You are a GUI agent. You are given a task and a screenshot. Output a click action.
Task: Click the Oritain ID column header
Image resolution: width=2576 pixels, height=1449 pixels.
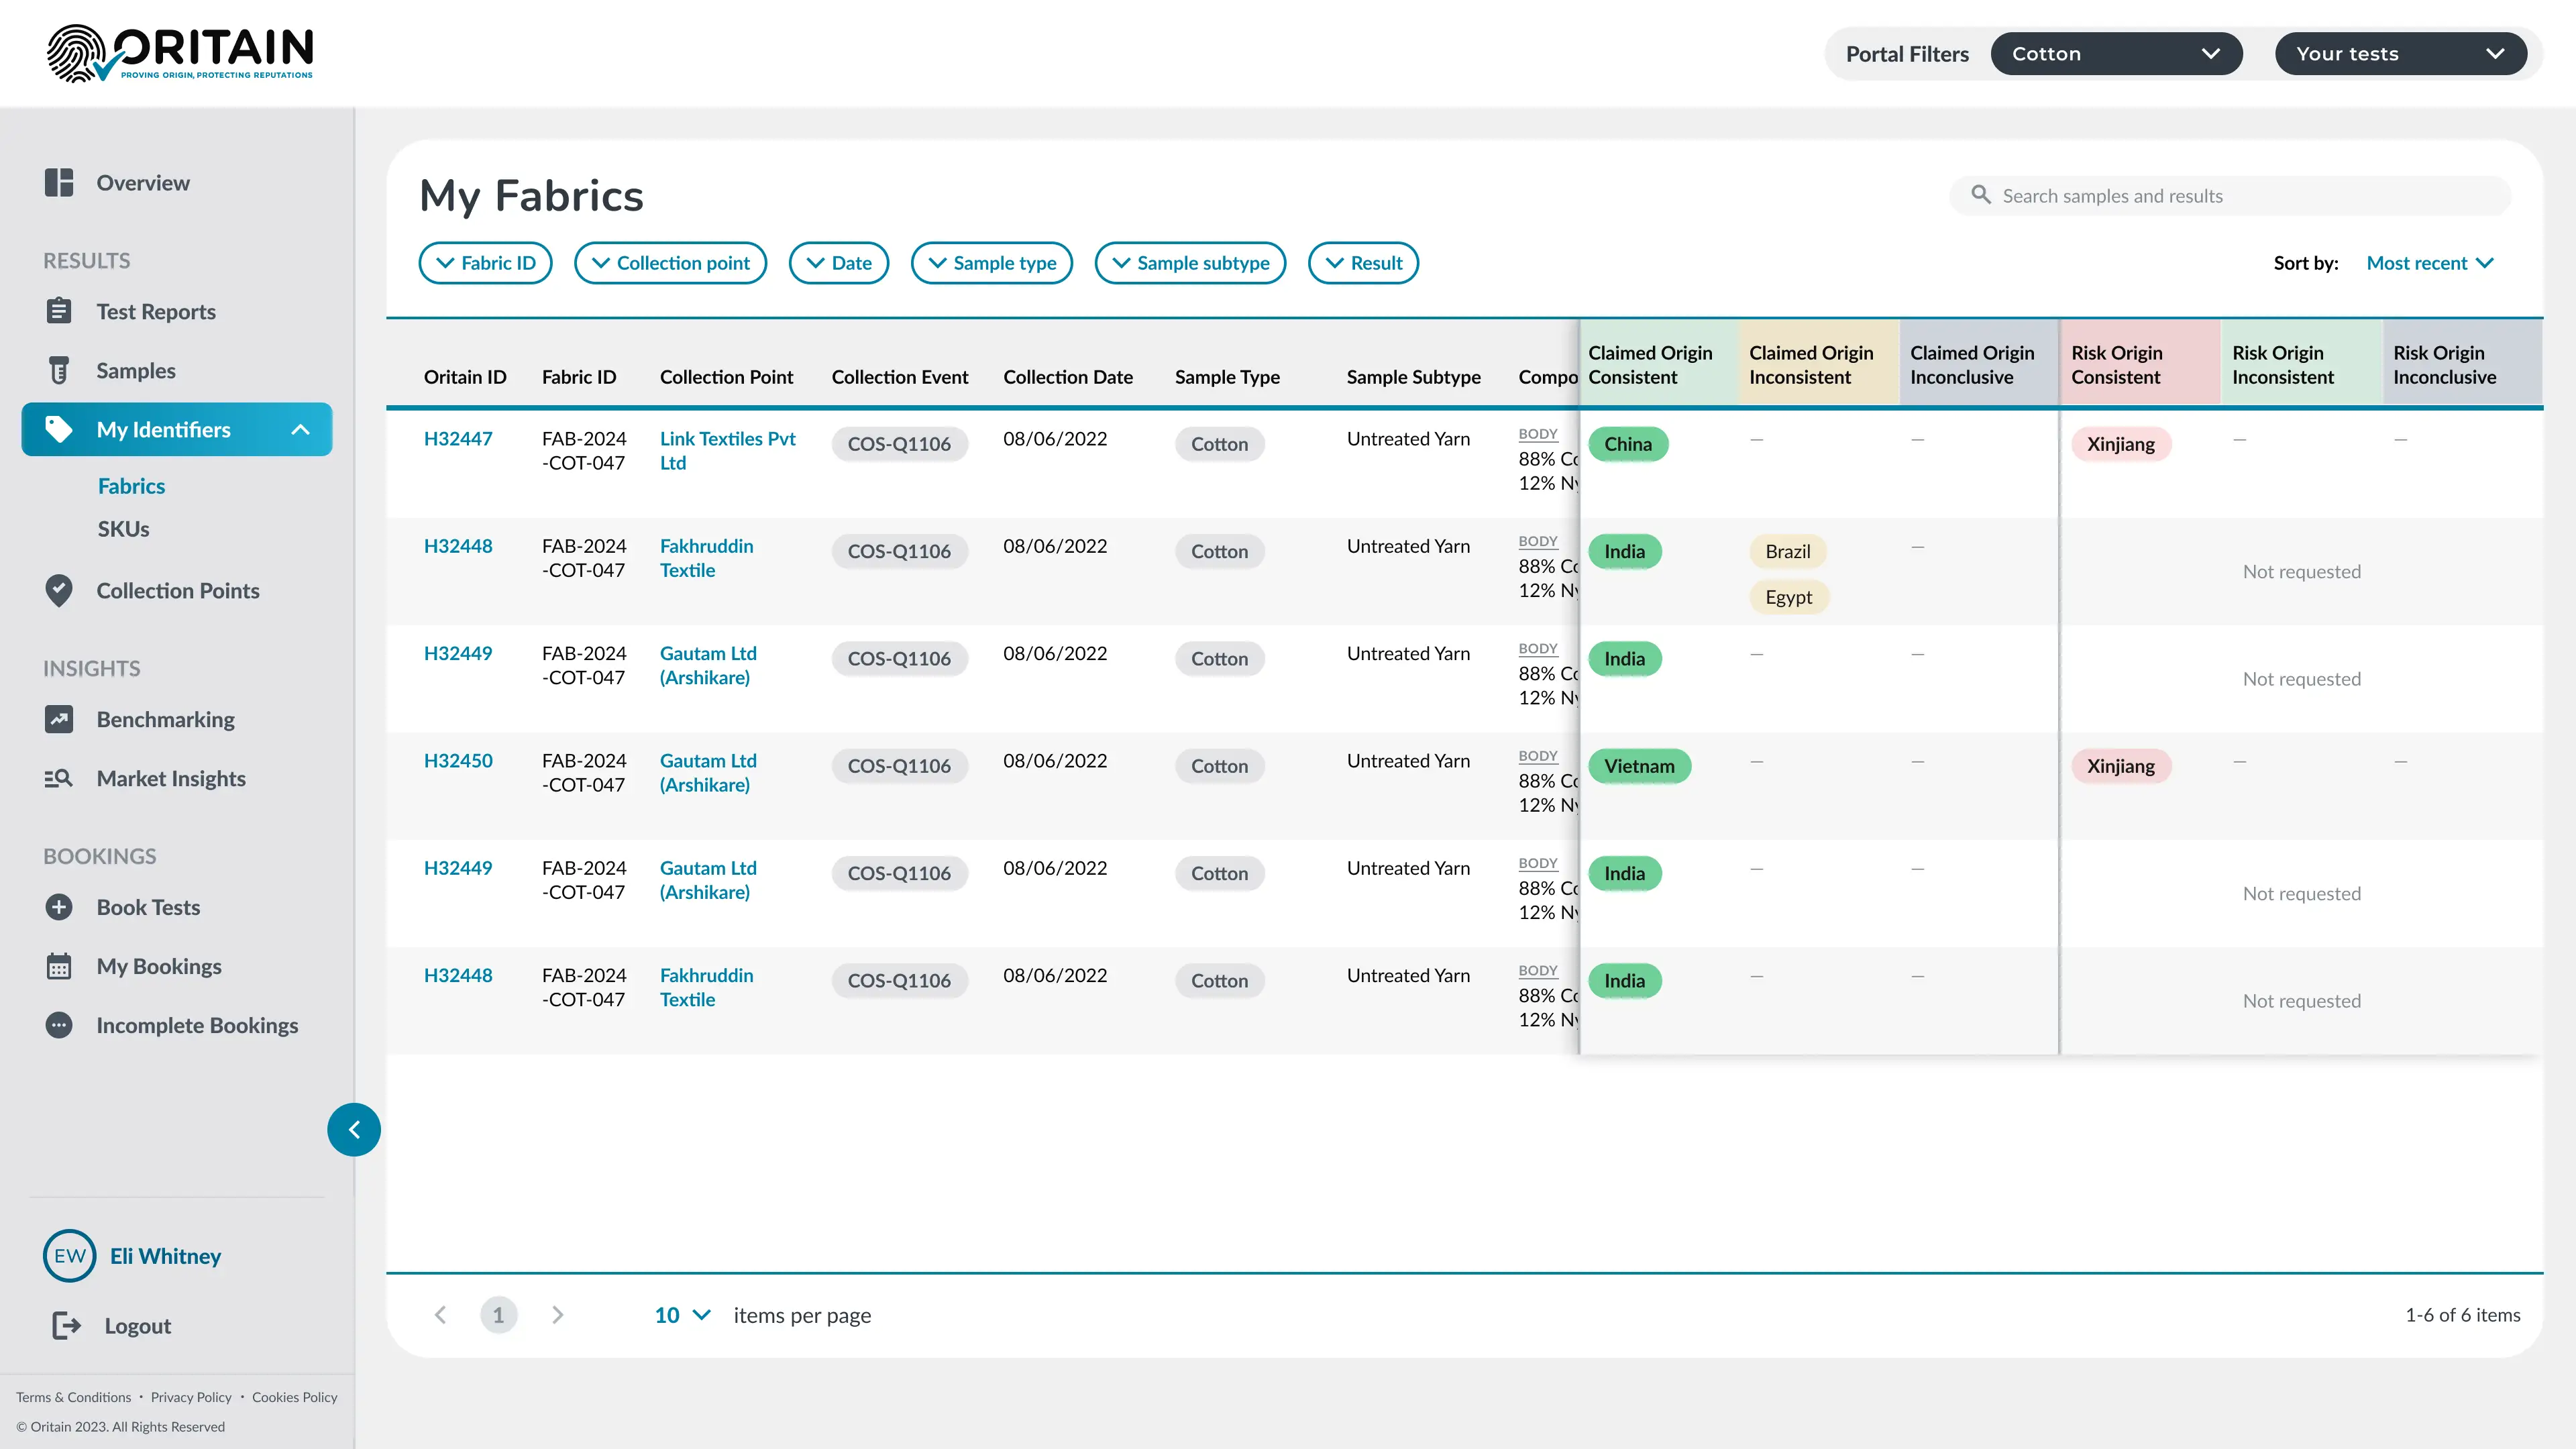(x=465, y=377)
